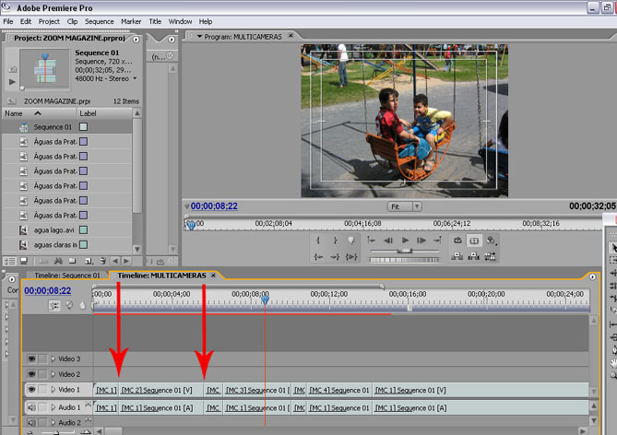Screen dimensions: 617x435
Task: Click Step Back frame button
Action: (388, 241)
